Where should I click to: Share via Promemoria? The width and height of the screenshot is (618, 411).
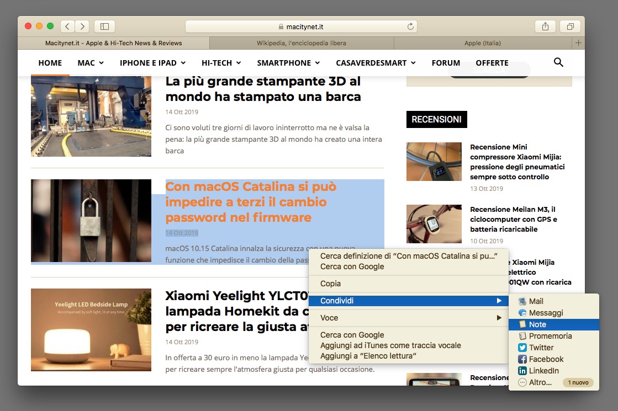[554, 336]
